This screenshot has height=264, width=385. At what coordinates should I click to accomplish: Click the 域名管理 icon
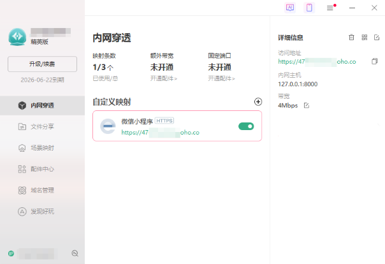coord(22,190)
